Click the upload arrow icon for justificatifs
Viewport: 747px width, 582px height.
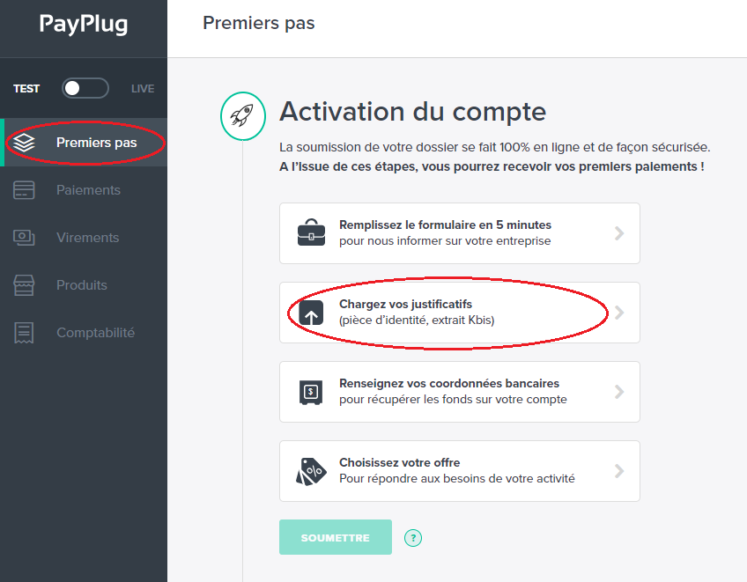311,313
